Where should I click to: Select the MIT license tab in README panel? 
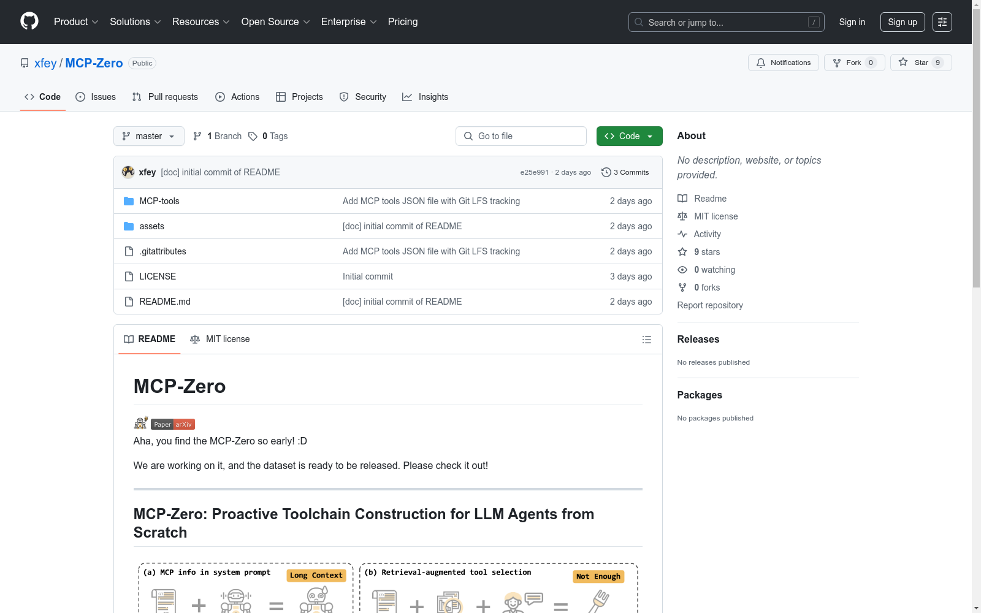point(220,339)
